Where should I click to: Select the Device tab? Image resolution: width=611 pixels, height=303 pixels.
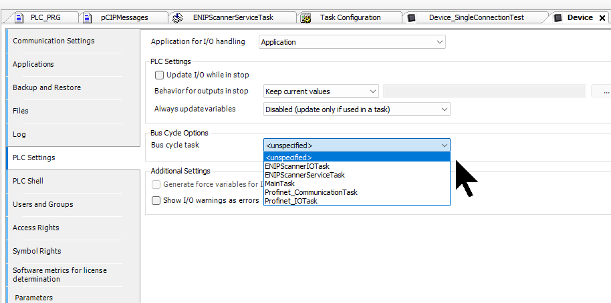pos(580,17)
